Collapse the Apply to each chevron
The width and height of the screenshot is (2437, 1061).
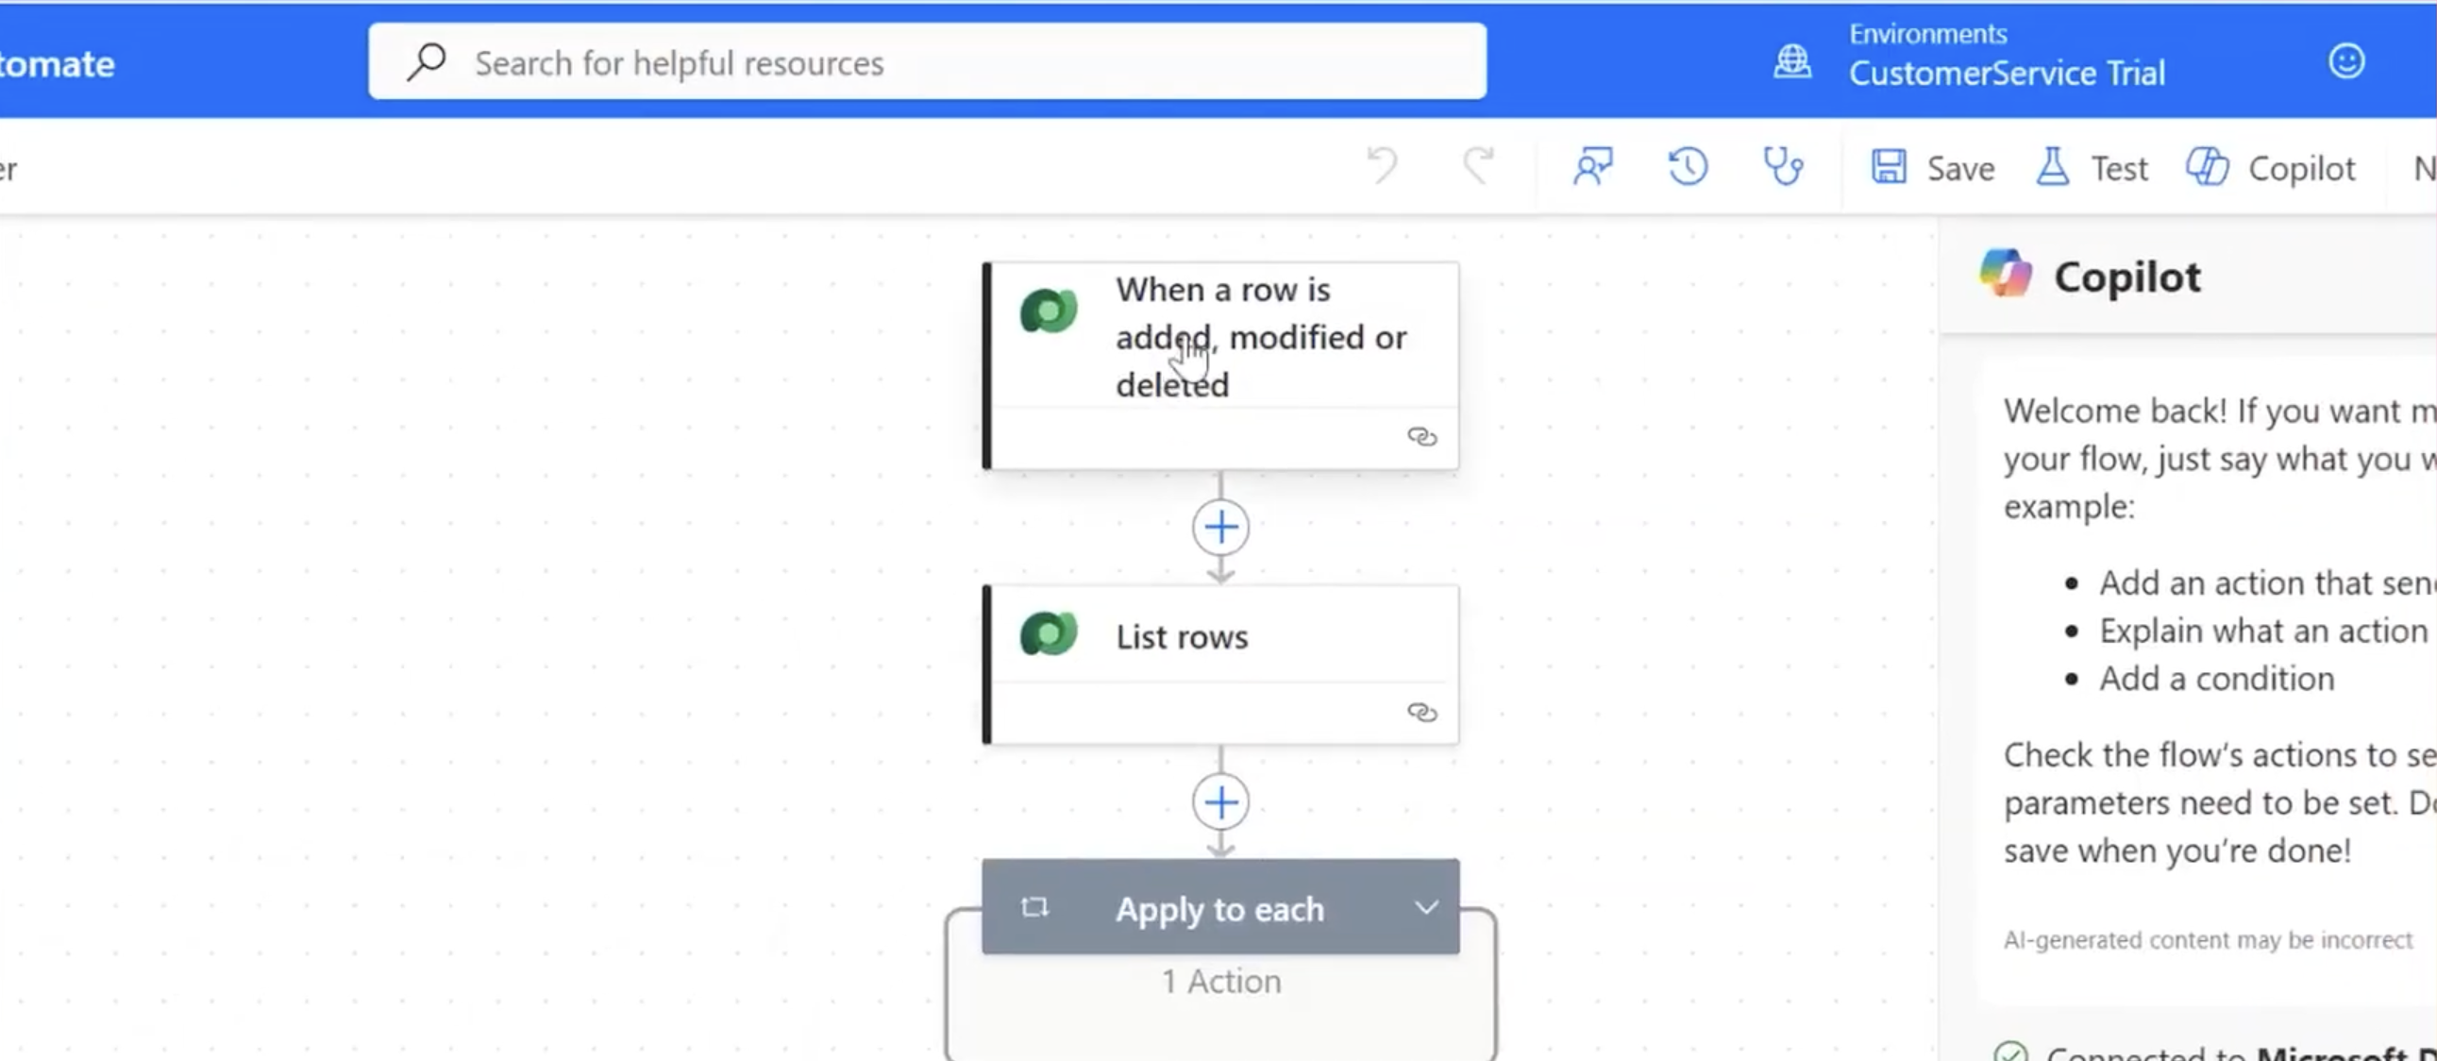[1426, 908]
